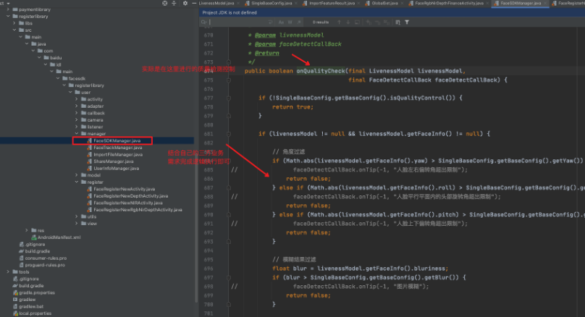The height and width of the screenshot is (317, 585).
Task: Switch to LivenessModel.java tab
Action: (216, 3)
